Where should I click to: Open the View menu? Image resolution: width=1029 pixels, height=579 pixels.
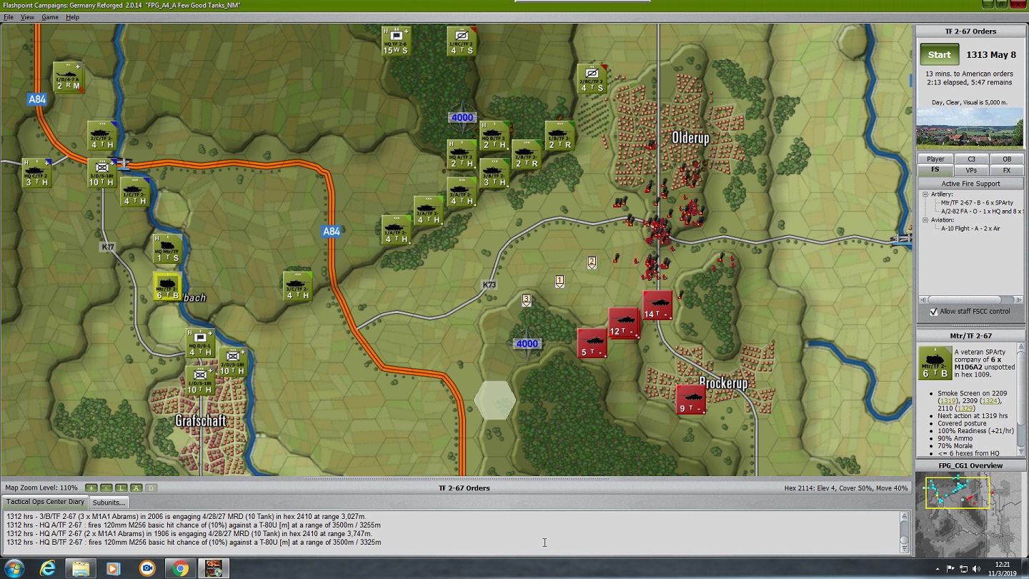27,17
